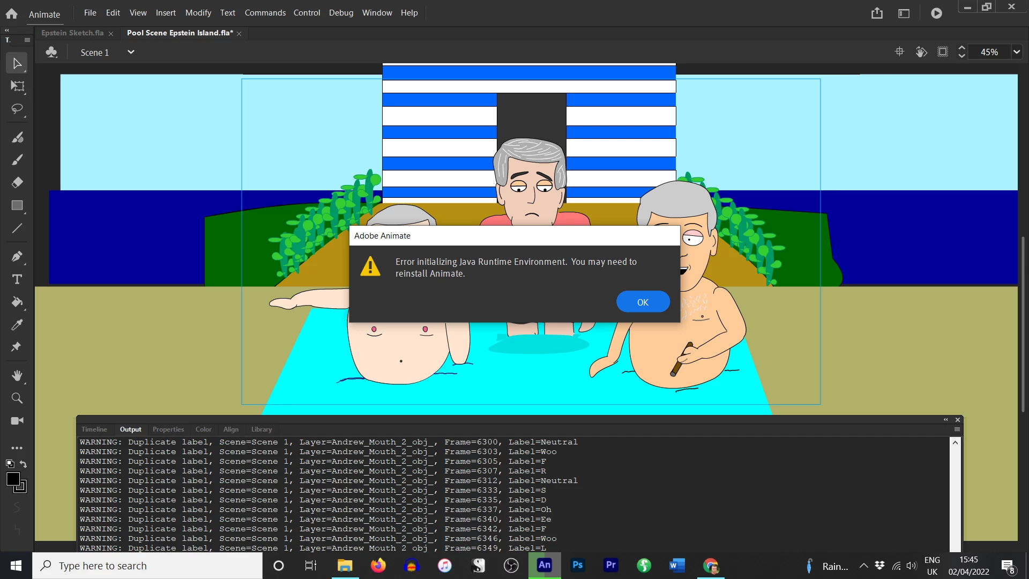Screen dimensions: 1029x579
Task: Open the Modify menu
Action: [x=198, y=13]
